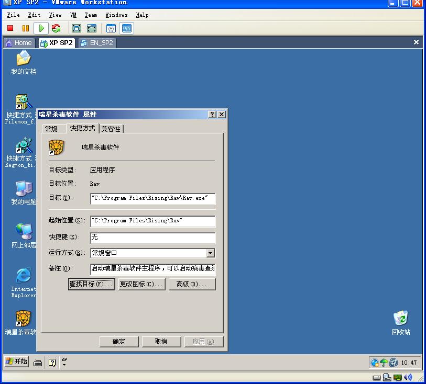Select the 网上邻居 desktop icon
426x384 pixels.
(24, 236)
